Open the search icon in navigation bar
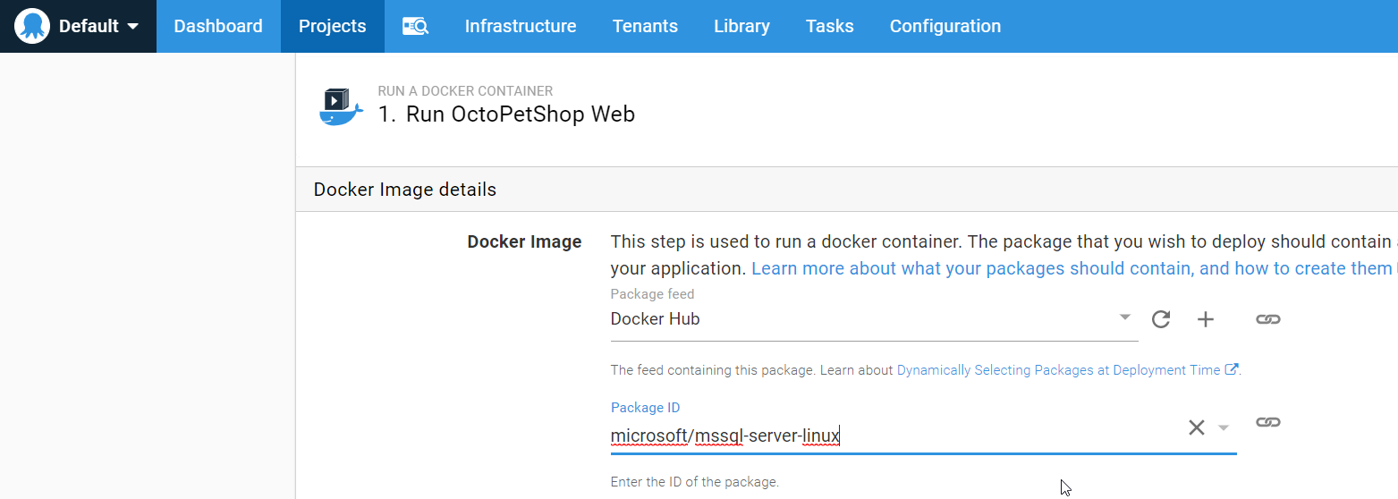1398x499 pixels. click(x=415, y=26)
